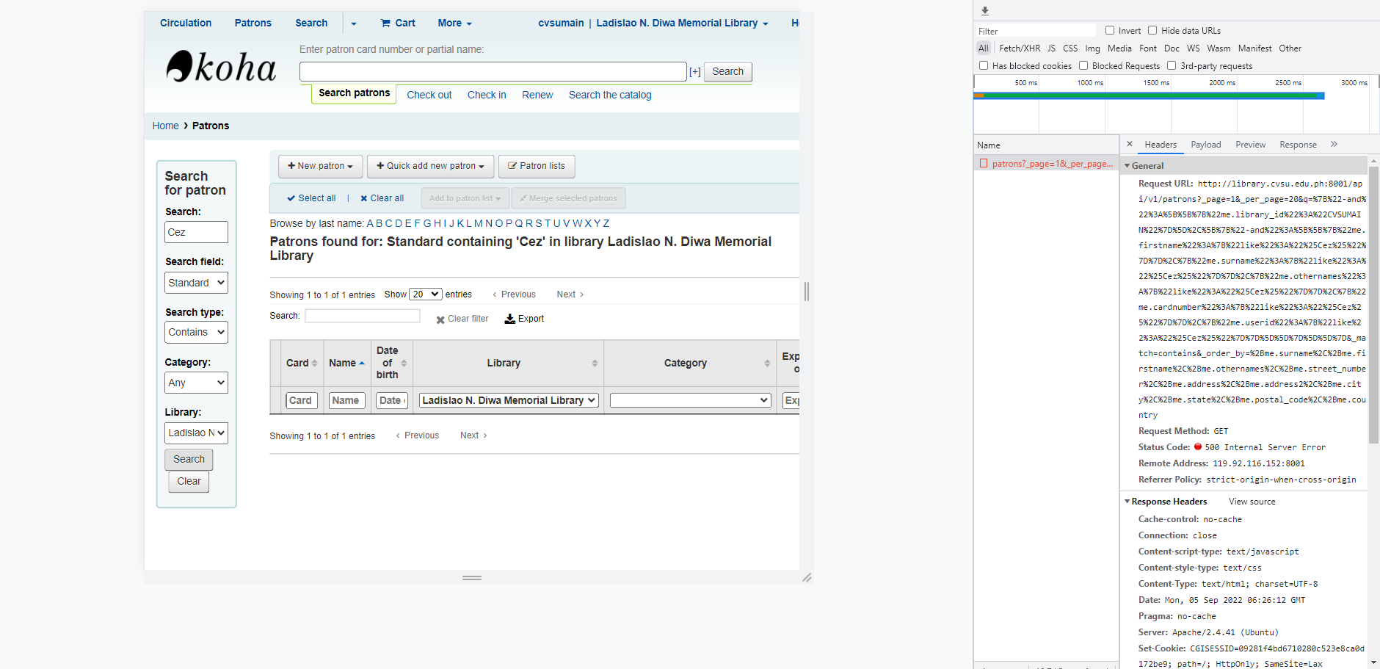Click the patron card number input field

tap(493, 72)
